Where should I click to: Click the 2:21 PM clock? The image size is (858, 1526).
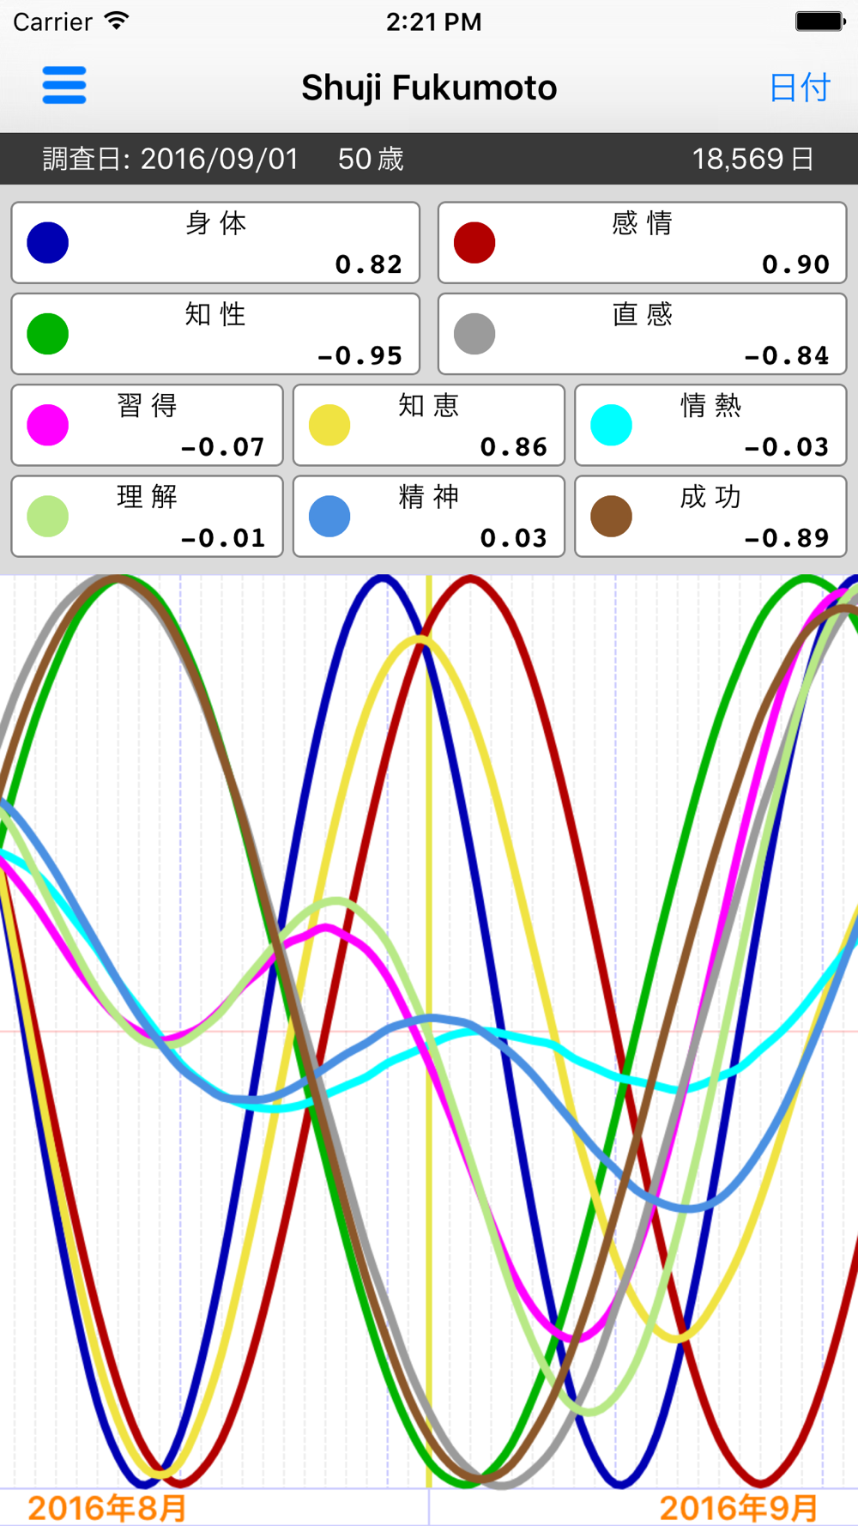[433, 22]
